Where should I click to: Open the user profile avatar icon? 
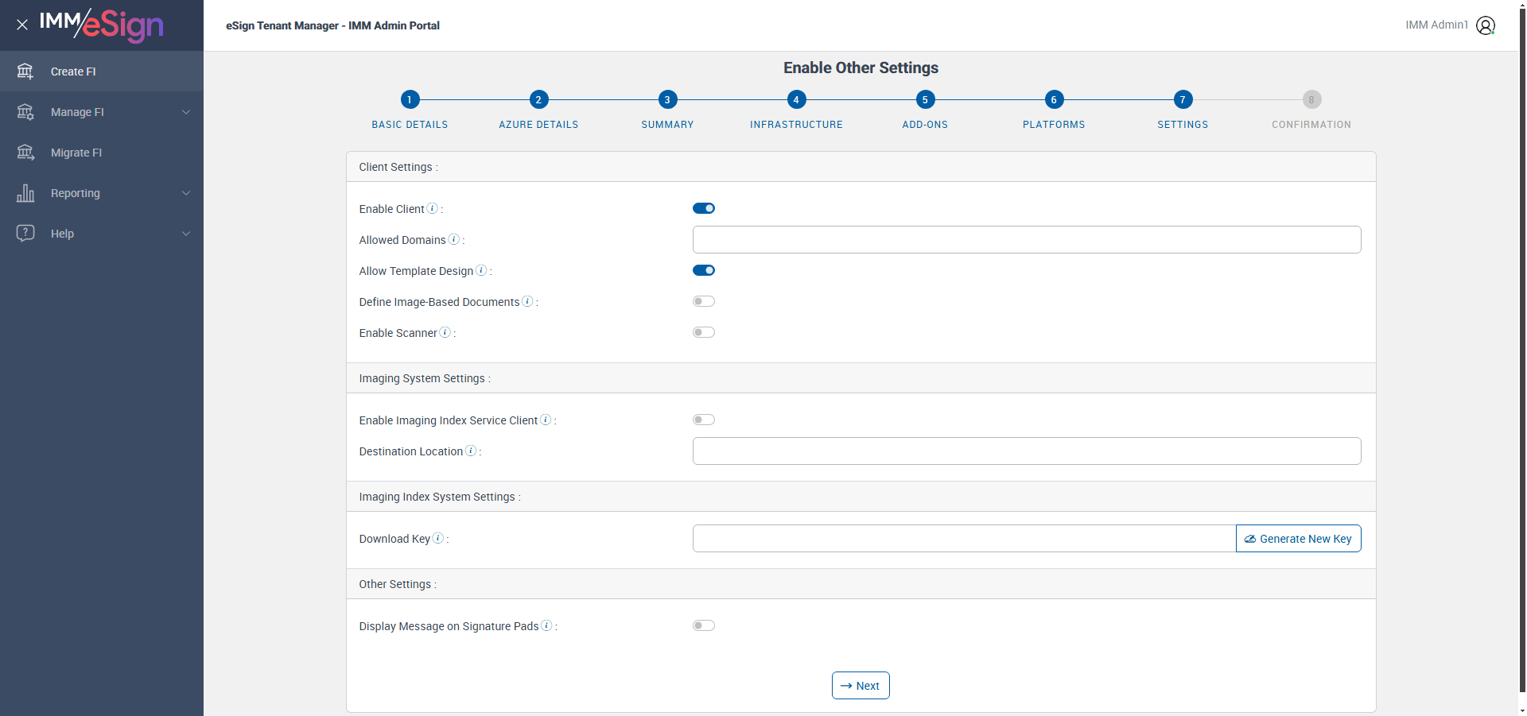[1485, 25]
